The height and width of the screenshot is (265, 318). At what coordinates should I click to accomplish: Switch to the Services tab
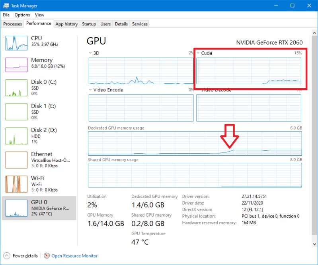140,24
